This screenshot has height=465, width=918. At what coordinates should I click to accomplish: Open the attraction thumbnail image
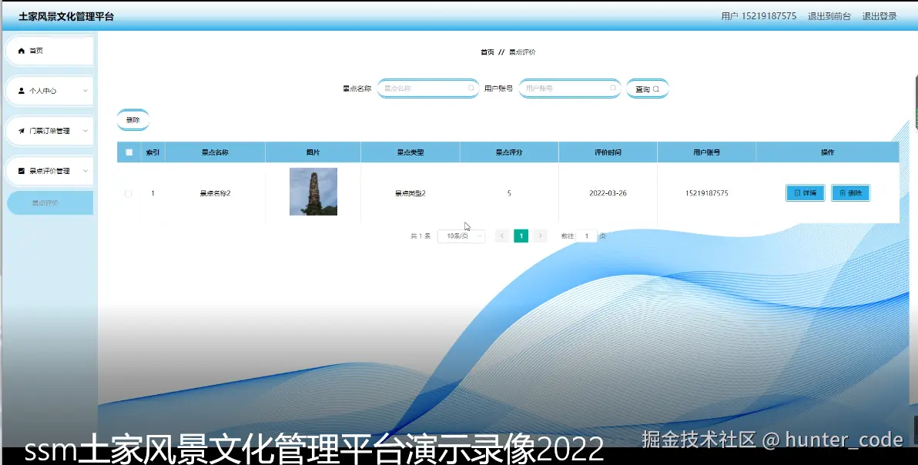[313, 192]
